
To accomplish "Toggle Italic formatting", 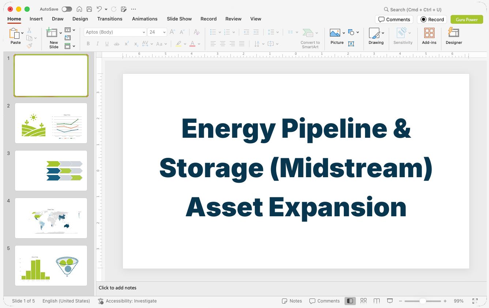I will 98,44.
